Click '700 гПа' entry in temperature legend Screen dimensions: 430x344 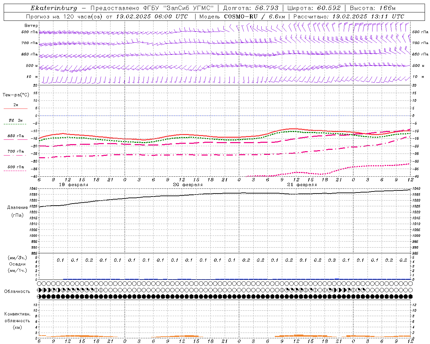click(x=16, y=152)
